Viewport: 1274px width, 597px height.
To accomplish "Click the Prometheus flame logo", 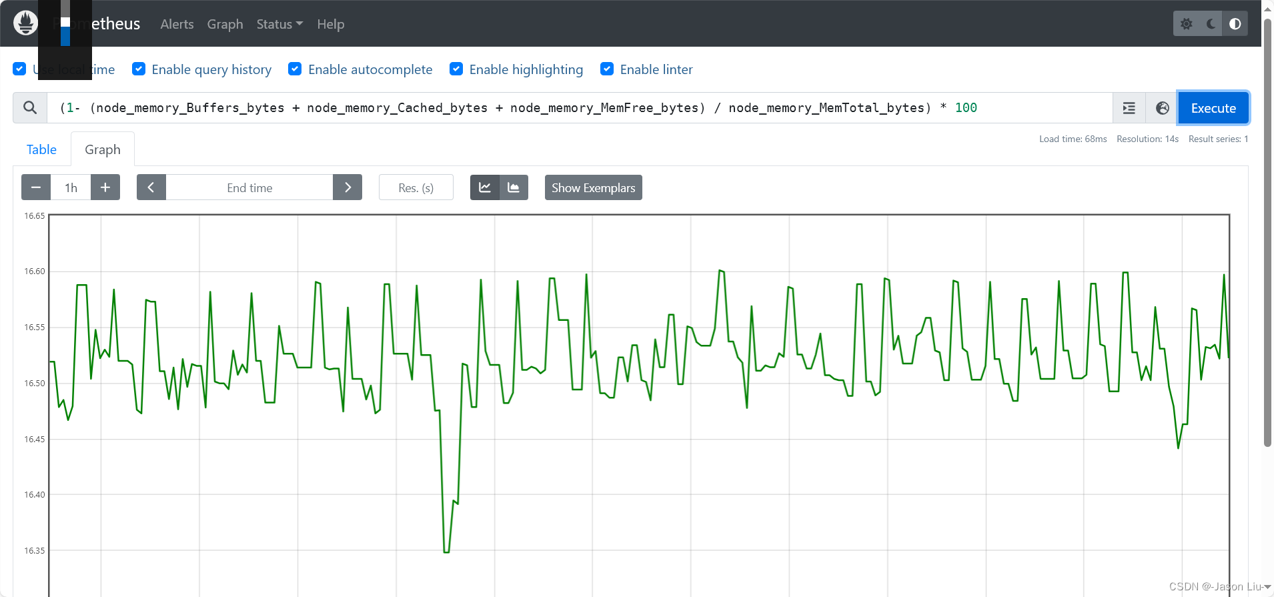I will (x=25, y=23).
